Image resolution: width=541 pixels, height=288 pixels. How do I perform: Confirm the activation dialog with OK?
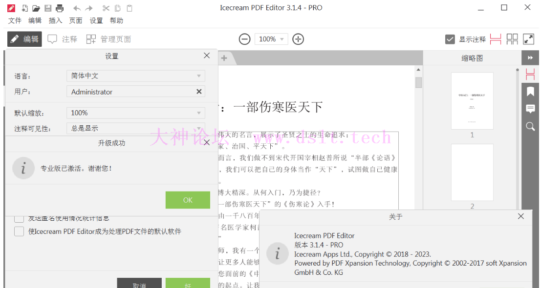point(188,200)
